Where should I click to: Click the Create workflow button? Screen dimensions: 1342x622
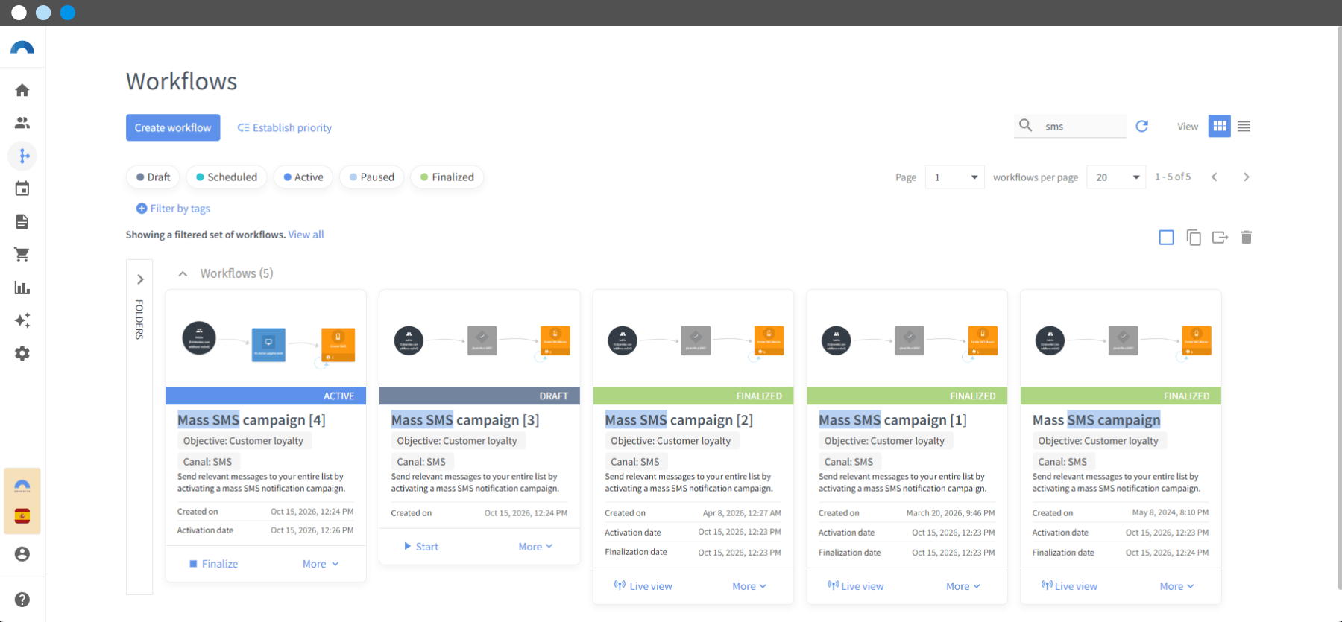coord(173,127)
